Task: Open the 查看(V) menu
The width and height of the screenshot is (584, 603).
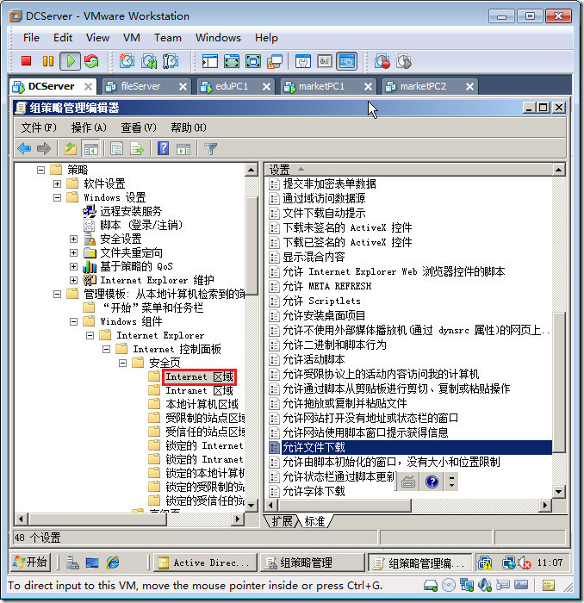Action: point(139,127)
